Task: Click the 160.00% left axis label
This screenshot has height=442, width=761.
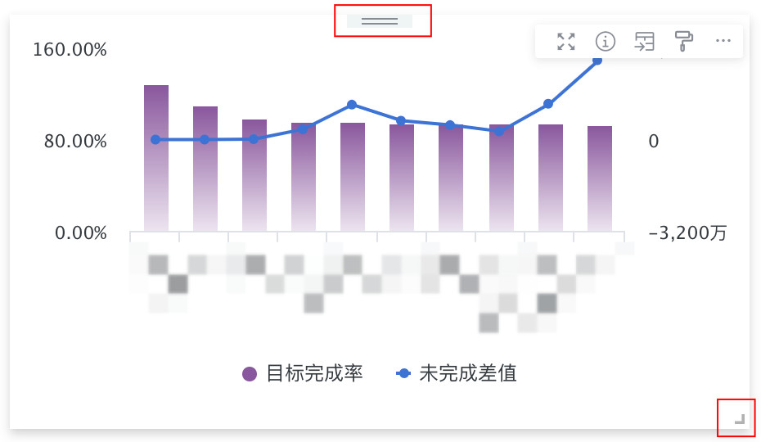Action: pos(70,50)
